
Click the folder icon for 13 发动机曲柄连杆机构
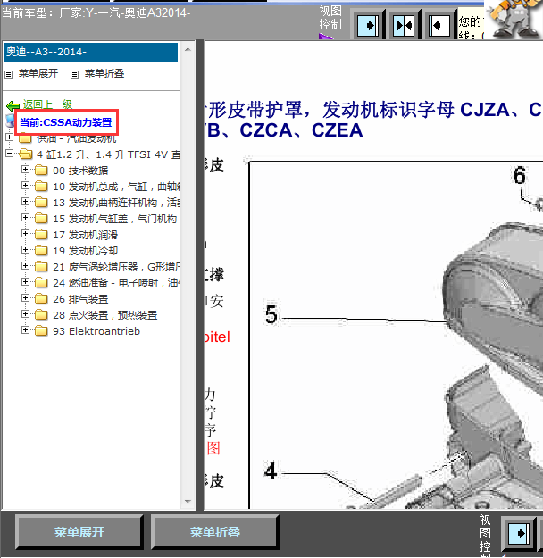[41, 203]
